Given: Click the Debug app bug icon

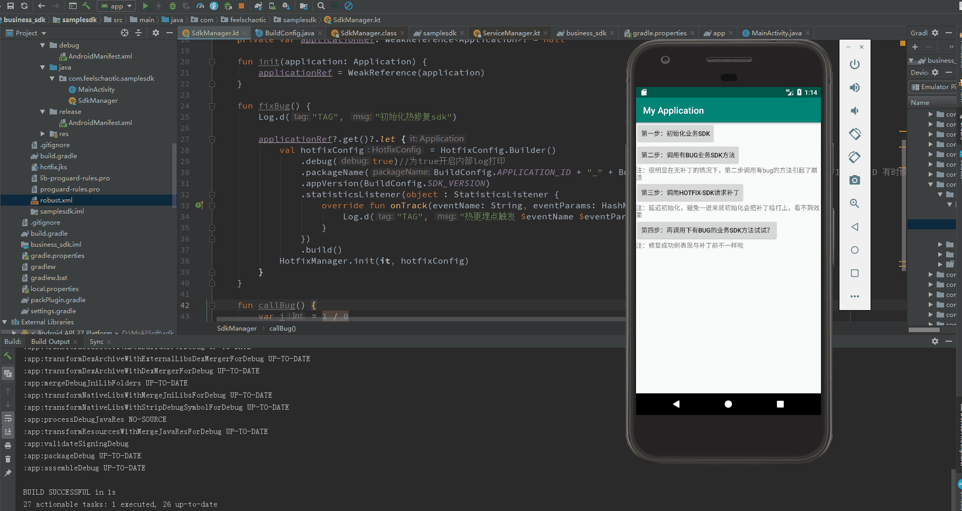Looking at the screenshot, I should (172, 6).
